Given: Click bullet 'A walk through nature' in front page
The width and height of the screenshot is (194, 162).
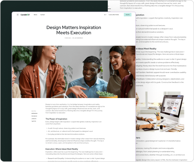Looking at the screenshot, I should 67,128.
